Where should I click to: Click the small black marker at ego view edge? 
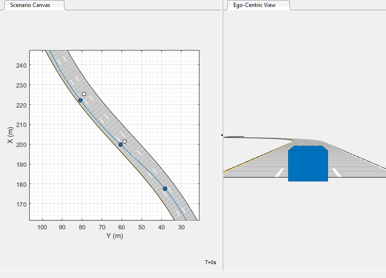point(222,135)
